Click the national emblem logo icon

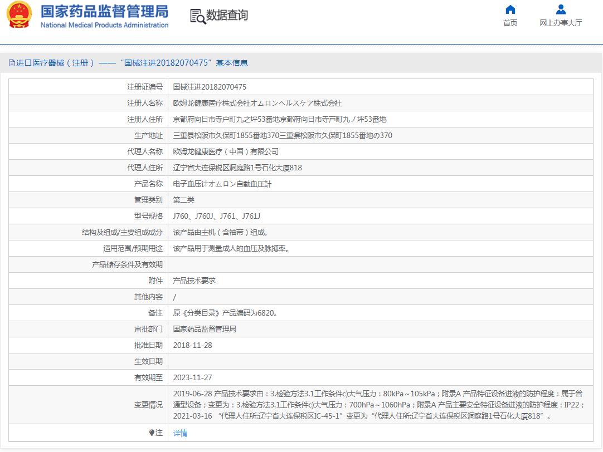[x=20, y=14]
